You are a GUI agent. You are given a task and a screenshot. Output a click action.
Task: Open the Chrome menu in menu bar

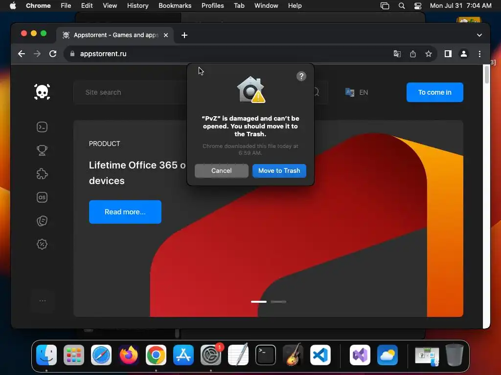coord(38,5)
